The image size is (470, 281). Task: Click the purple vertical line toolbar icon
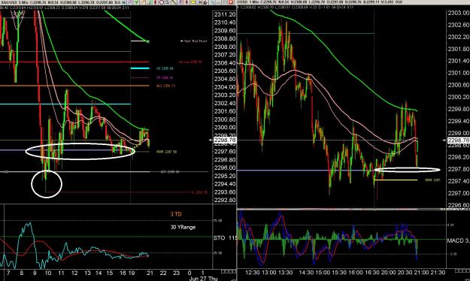tap(180, 2)
